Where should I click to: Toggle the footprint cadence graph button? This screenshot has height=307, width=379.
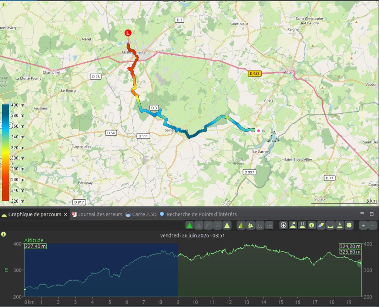coord(208,225)
